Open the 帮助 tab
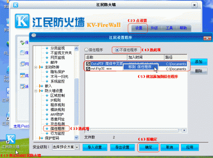The image size is (213, 158). (x=183, y=28)
